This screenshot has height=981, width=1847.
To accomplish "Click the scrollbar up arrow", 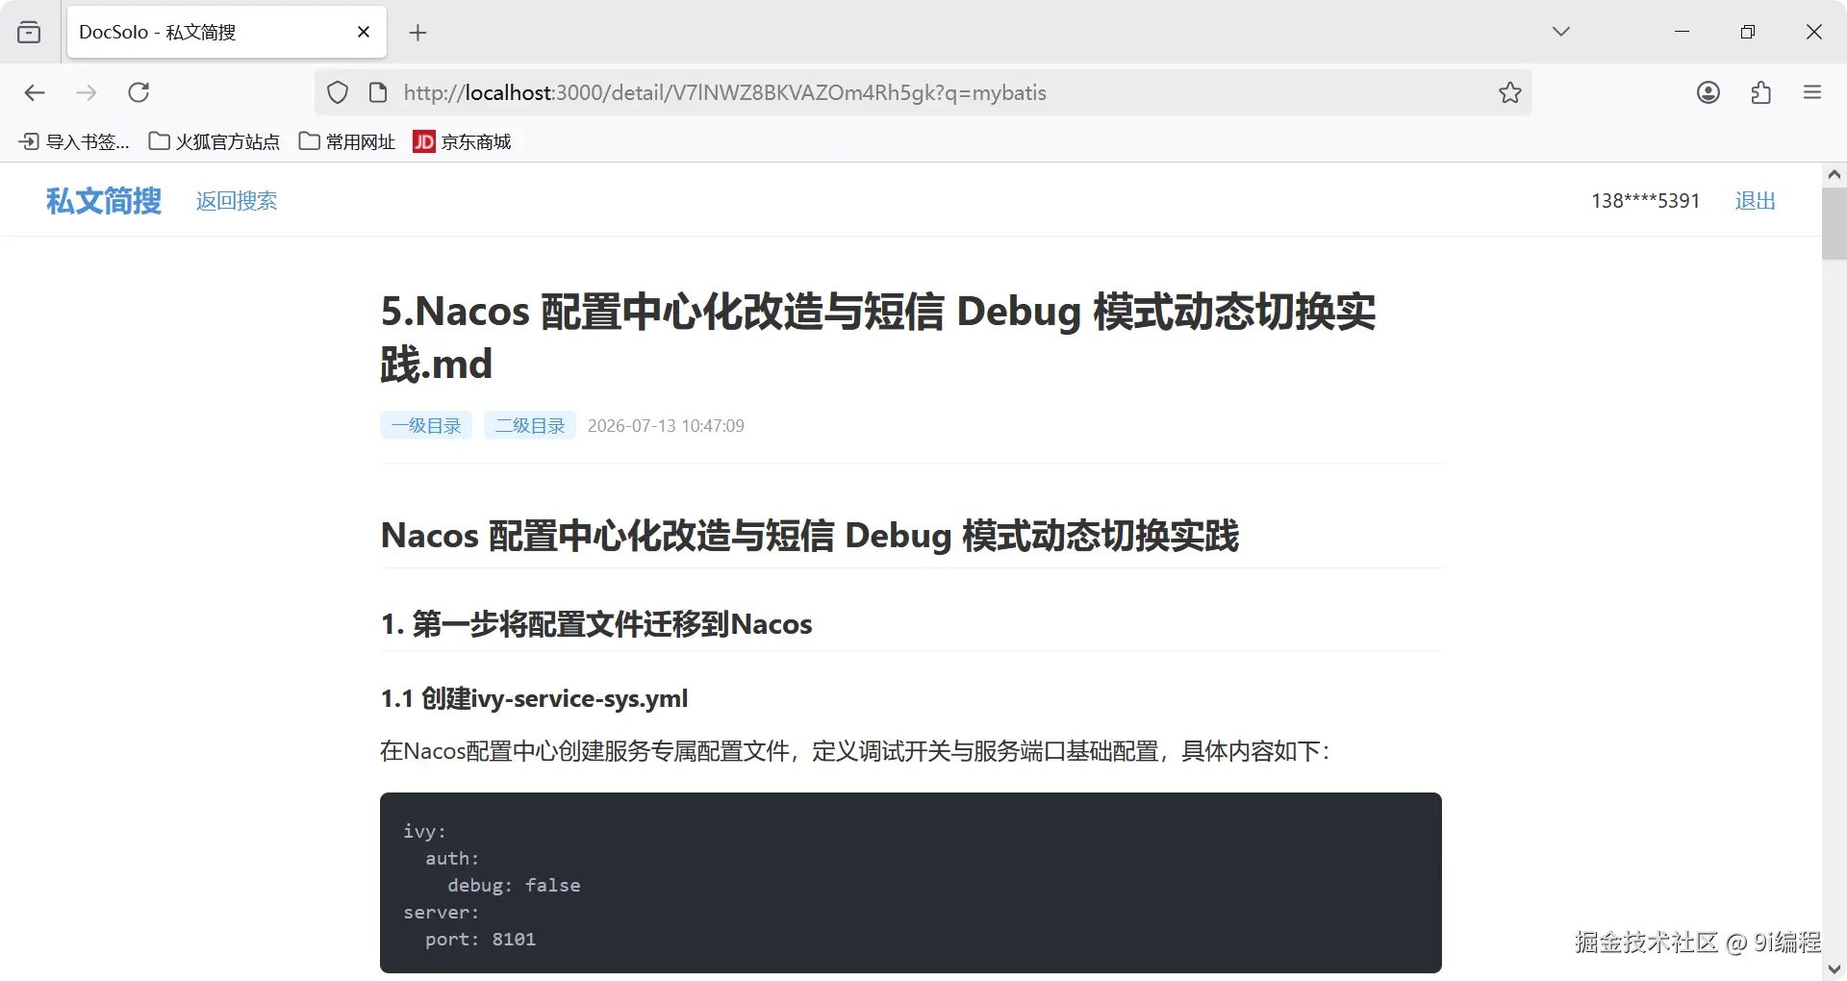I will [x=1834, y=174].
